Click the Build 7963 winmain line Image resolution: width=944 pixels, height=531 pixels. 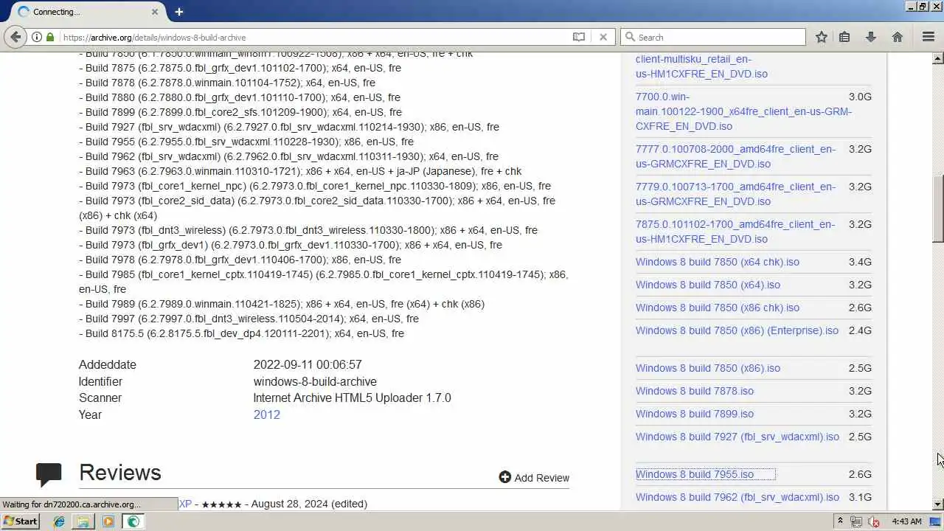tap(300, 171)
